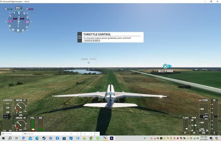This screenshot has width=221, height=141.
Task: Minimize the NAVLOG mini window
Action: 65,134
